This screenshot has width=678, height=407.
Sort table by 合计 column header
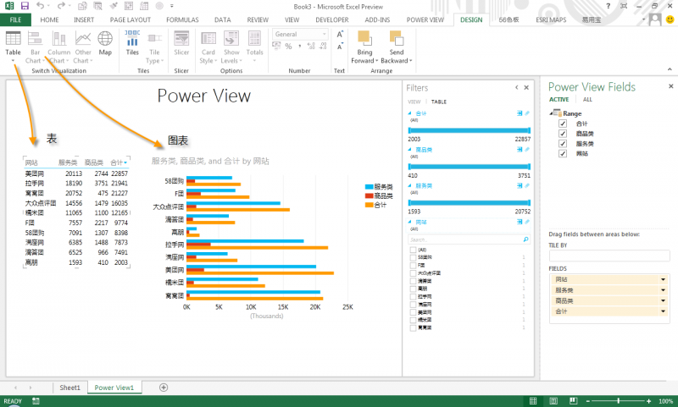point(117,162)
